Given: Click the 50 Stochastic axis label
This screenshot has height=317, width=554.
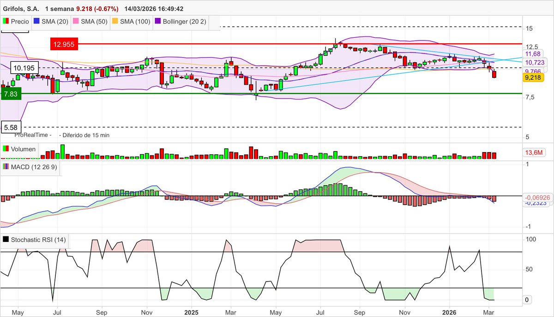Looking at the screenshot, I should pos(529,270).
